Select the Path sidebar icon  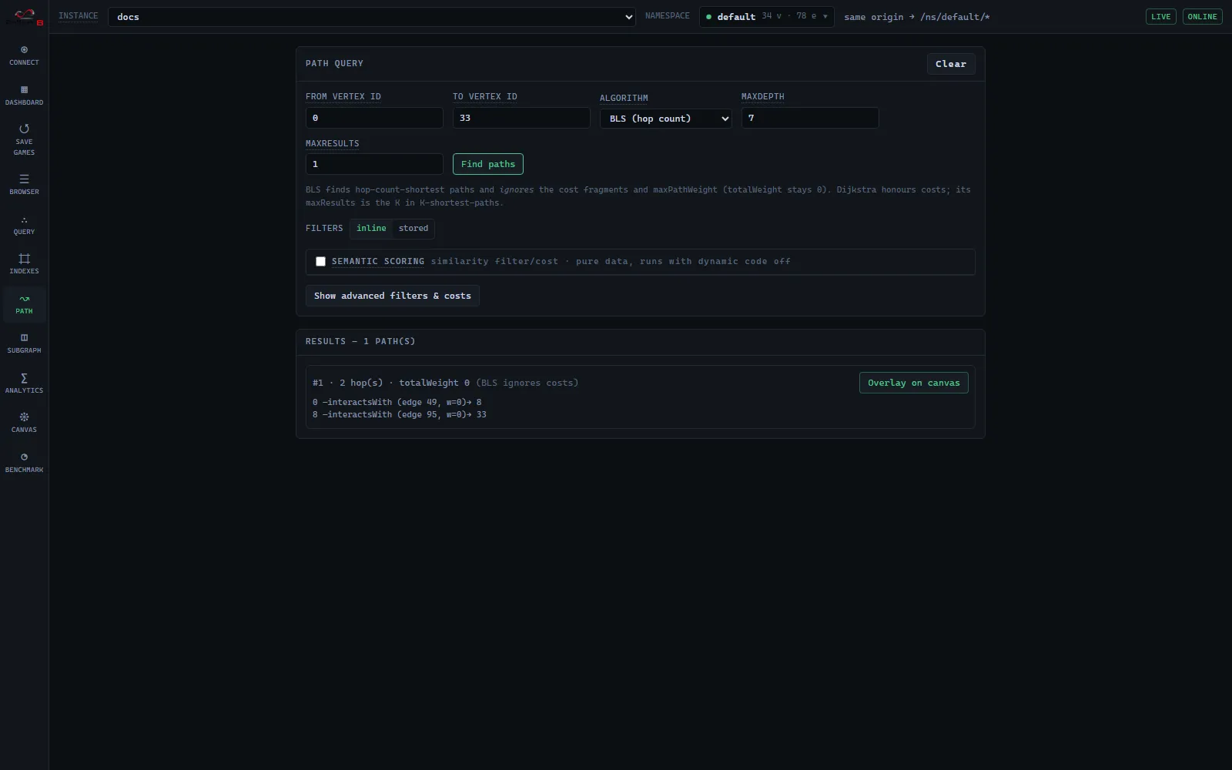tap(24, 304)
